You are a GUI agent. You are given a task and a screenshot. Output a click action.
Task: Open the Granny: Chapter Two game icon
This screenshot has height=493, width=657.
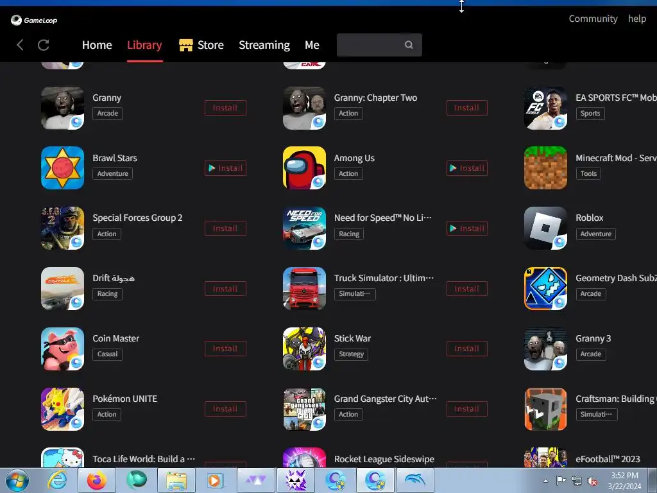(304, 108)
